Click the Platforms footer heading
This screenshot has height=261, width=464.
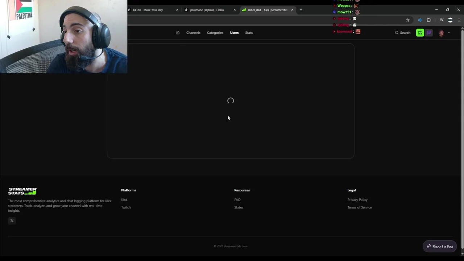(129, 190)
